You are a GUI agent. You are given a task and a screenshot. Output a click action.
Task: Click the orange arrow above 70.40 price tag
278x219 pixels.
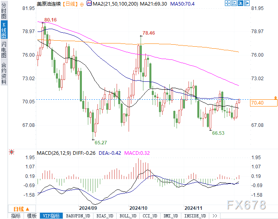275,98
